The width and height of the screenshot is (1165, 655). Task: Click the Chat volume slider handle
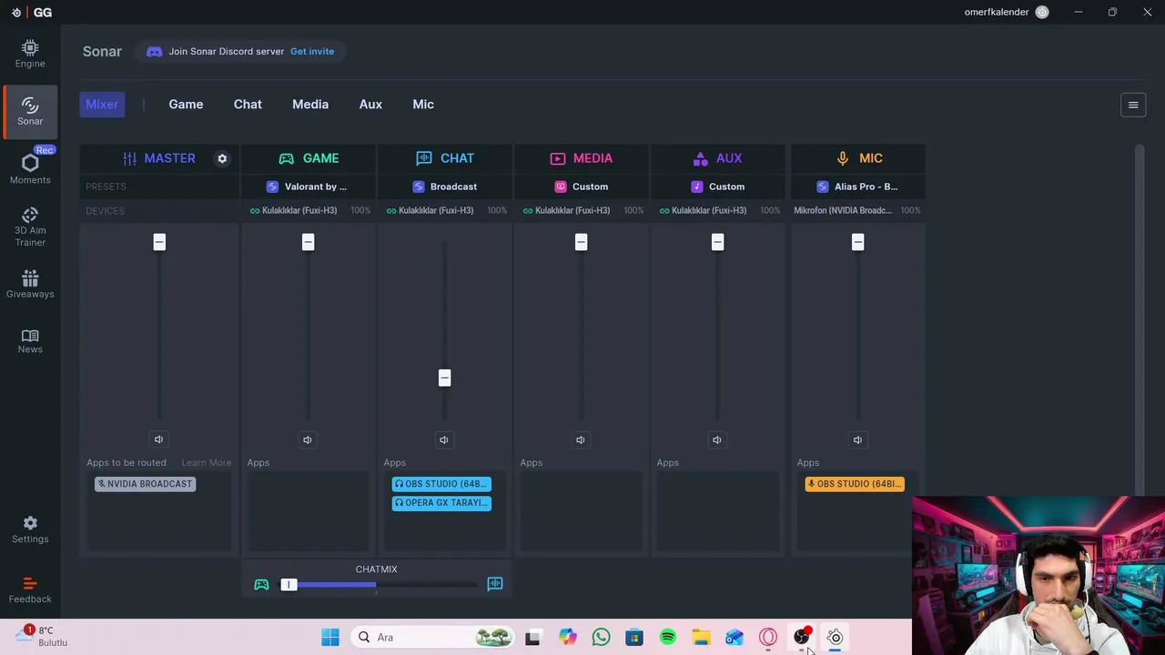pyautogui.click(x=444, y=378)
